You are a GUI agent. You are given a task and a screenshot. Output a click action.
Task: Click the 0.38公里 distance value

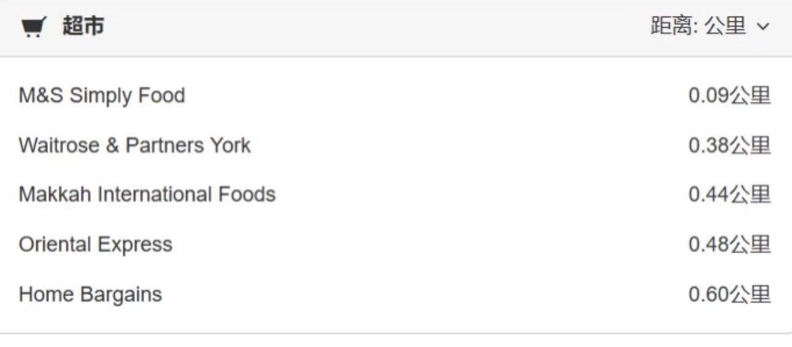pos(729,145)
